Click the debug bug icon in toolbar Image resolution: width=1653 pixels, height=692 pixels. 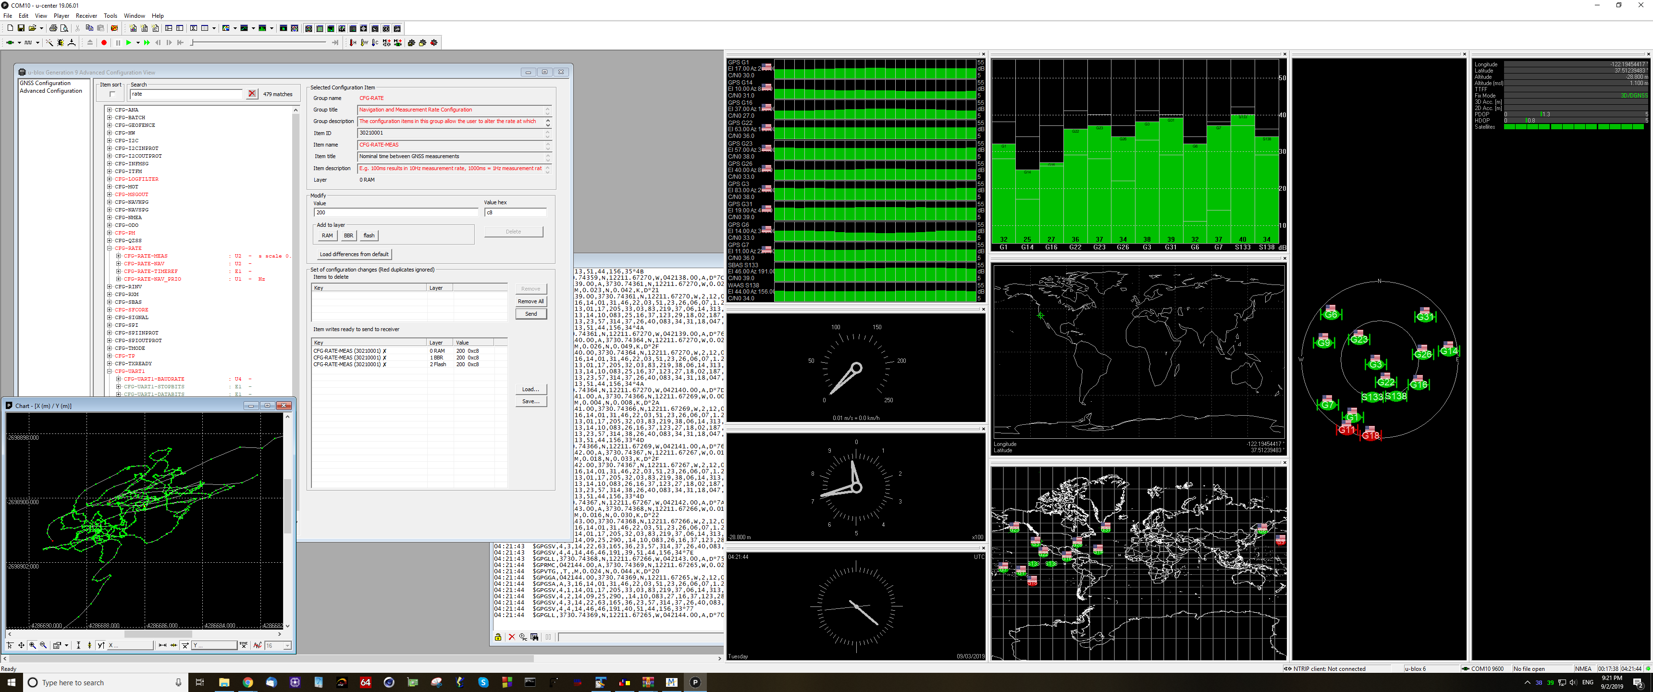(x=61, y=43)
